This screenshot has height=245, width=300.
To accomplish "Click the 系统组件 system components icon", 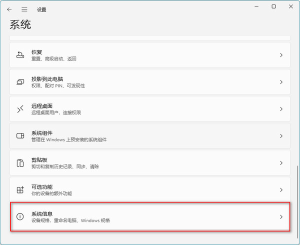I will [x=20, y=136].
